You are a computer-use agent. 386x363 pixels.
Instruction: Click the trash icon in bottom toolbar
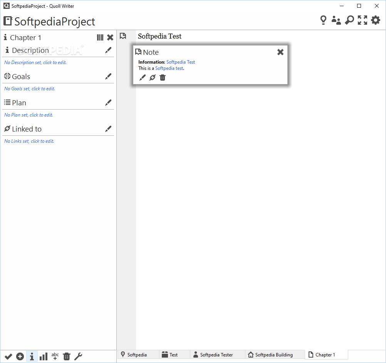pyautogui.click(x=67, y=356)
